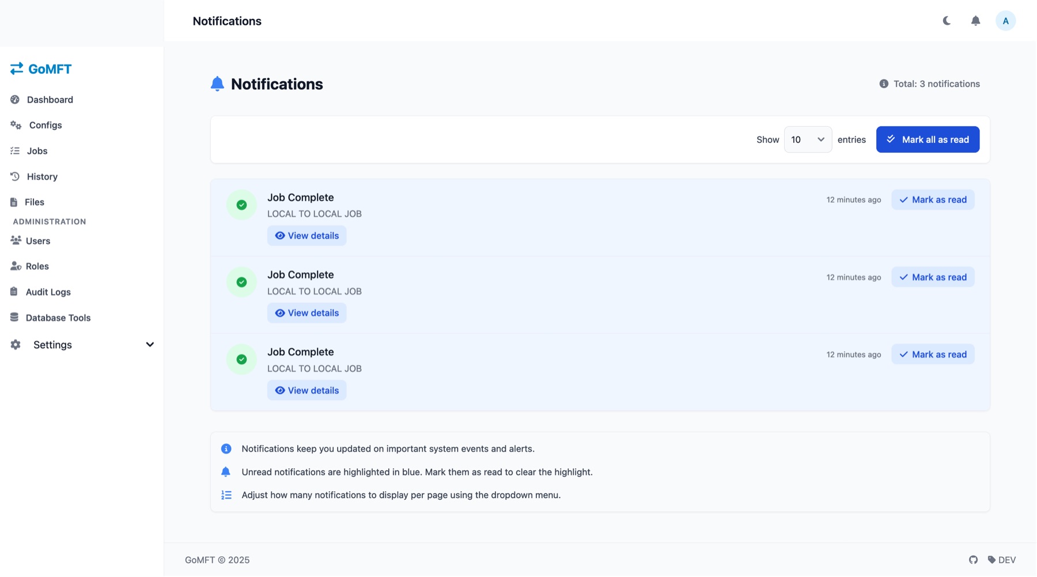This screenshot has width=1037, height=577.
Task: Expand the Settings menu chevron
Action: (x=150, y=345)
